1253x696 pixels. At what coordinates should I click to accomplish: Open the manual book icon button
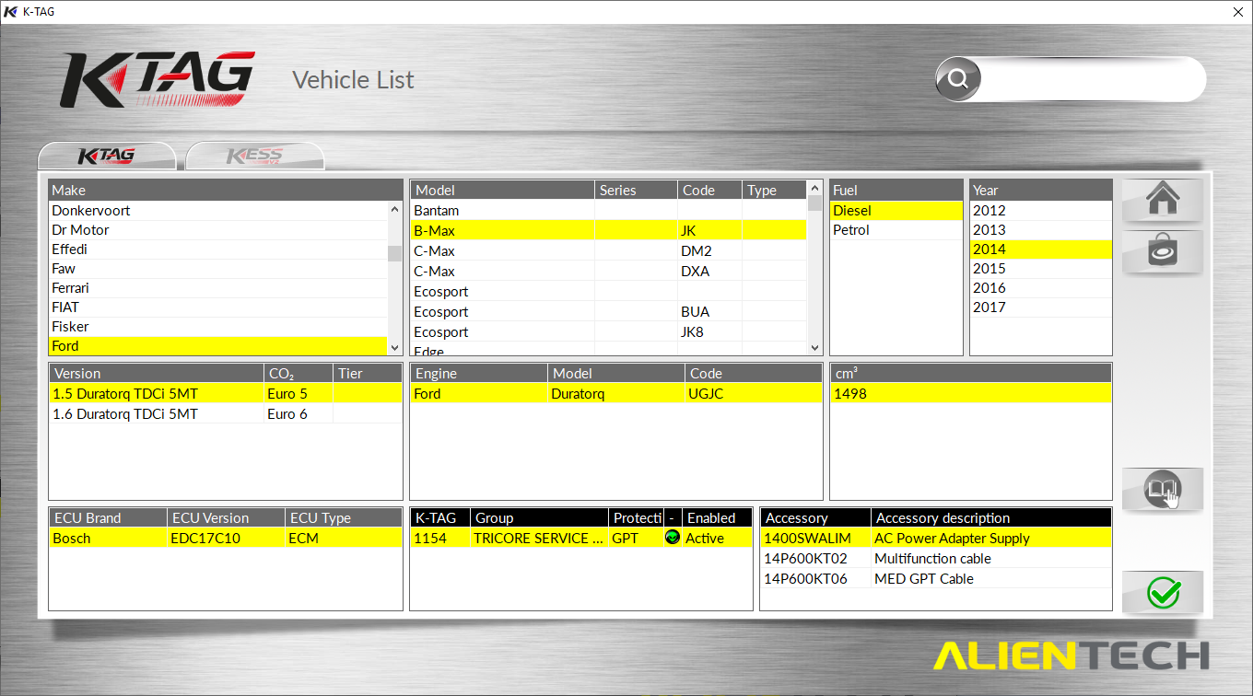1163,489
